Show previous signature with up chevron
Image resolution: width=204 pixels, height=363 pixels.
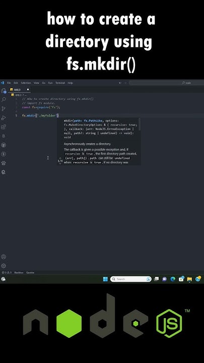point(60,158)
